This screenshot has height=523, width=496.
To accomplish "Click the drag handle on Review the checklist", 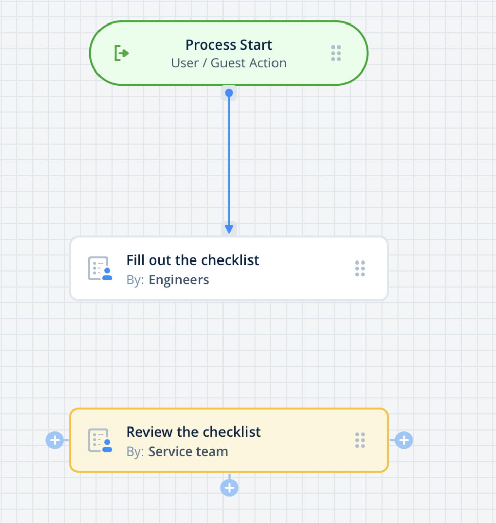I will [x=360, y=440].
